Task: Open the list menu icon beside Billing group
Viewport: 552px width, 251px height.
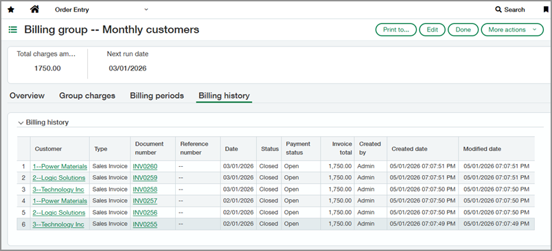Action: pyautogui.click(x=13, y=30)
